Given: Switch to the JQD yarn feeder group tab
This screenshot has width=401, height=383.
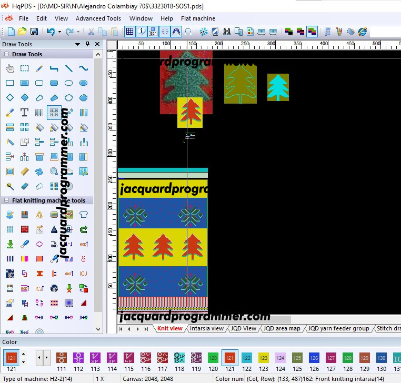Looking at the screenshot, I should (x=338, y=328).
